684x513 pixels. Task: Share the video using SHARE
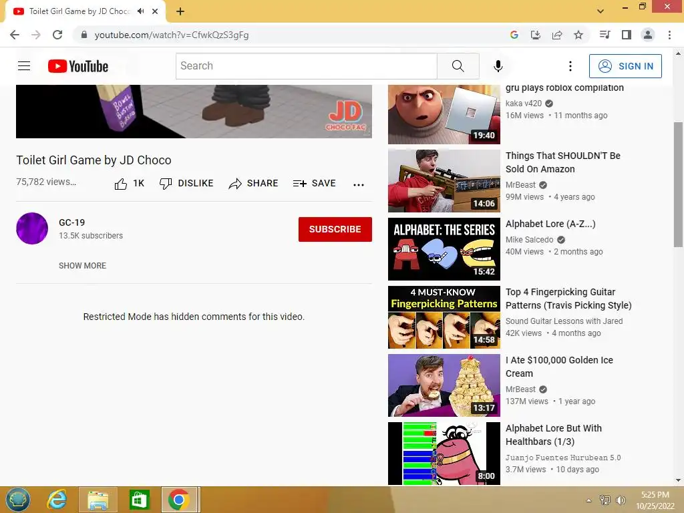tap(253, 184)
